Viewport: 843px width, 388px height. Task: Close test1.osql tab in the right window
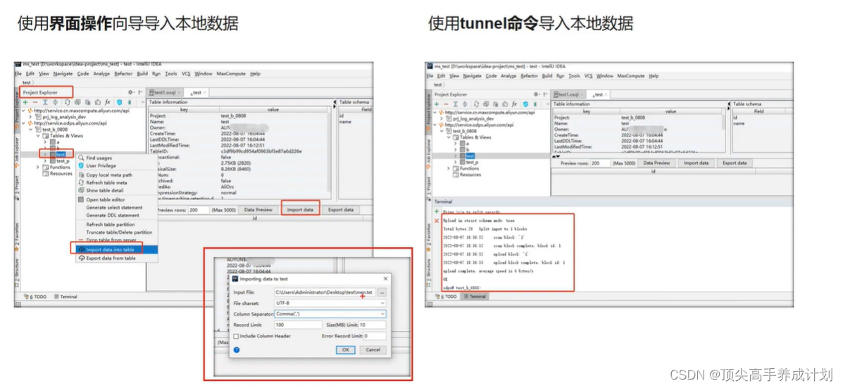(583, 94)
